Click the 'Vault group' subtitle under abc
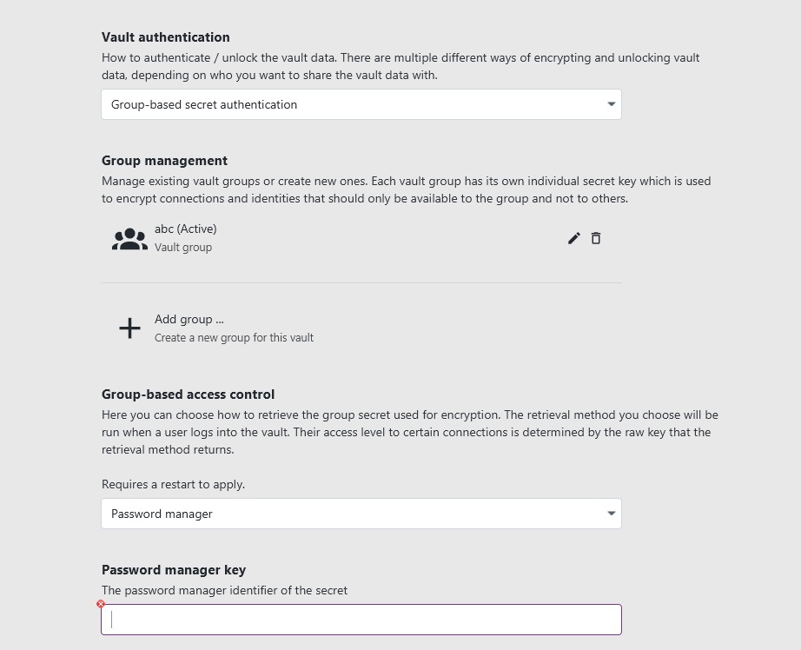Image resolution: width=801 pixels, height=650 pixels. pos(182,248)
